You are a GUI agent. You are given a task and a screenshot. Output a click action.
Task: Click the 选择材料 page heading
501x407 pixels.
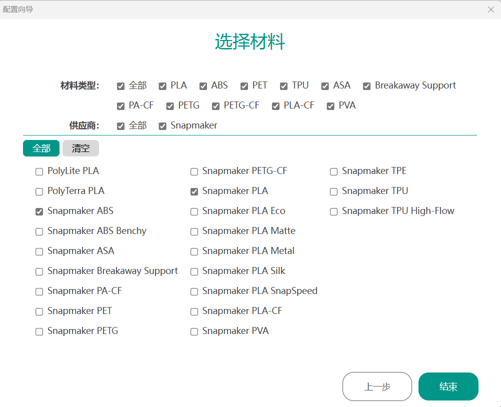pos(250,41)
